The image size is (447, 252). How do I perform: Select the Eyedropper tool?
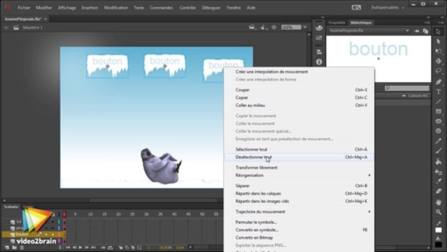(x=439, y=181)
